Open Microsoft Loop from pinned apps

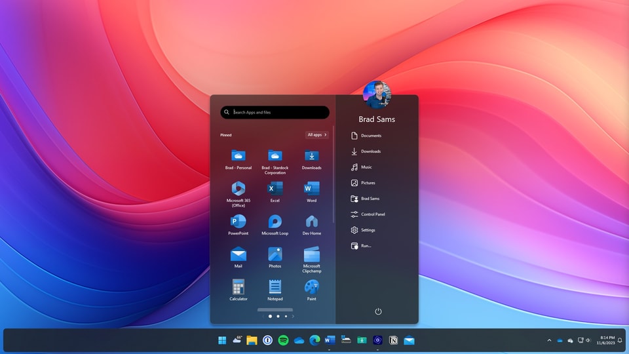[275, 225]
